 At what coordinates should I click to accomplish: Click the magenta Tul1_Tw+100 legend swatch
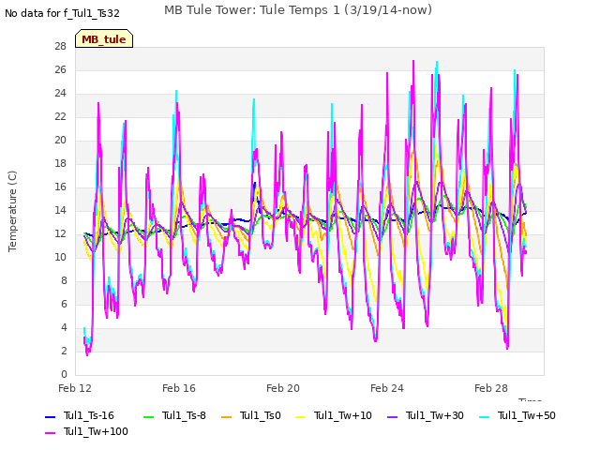coord(50,432)
